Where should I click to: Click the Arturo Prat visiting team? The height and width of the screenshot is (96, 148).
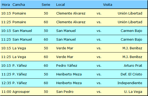pyautogui.click(x=133, y=65)
